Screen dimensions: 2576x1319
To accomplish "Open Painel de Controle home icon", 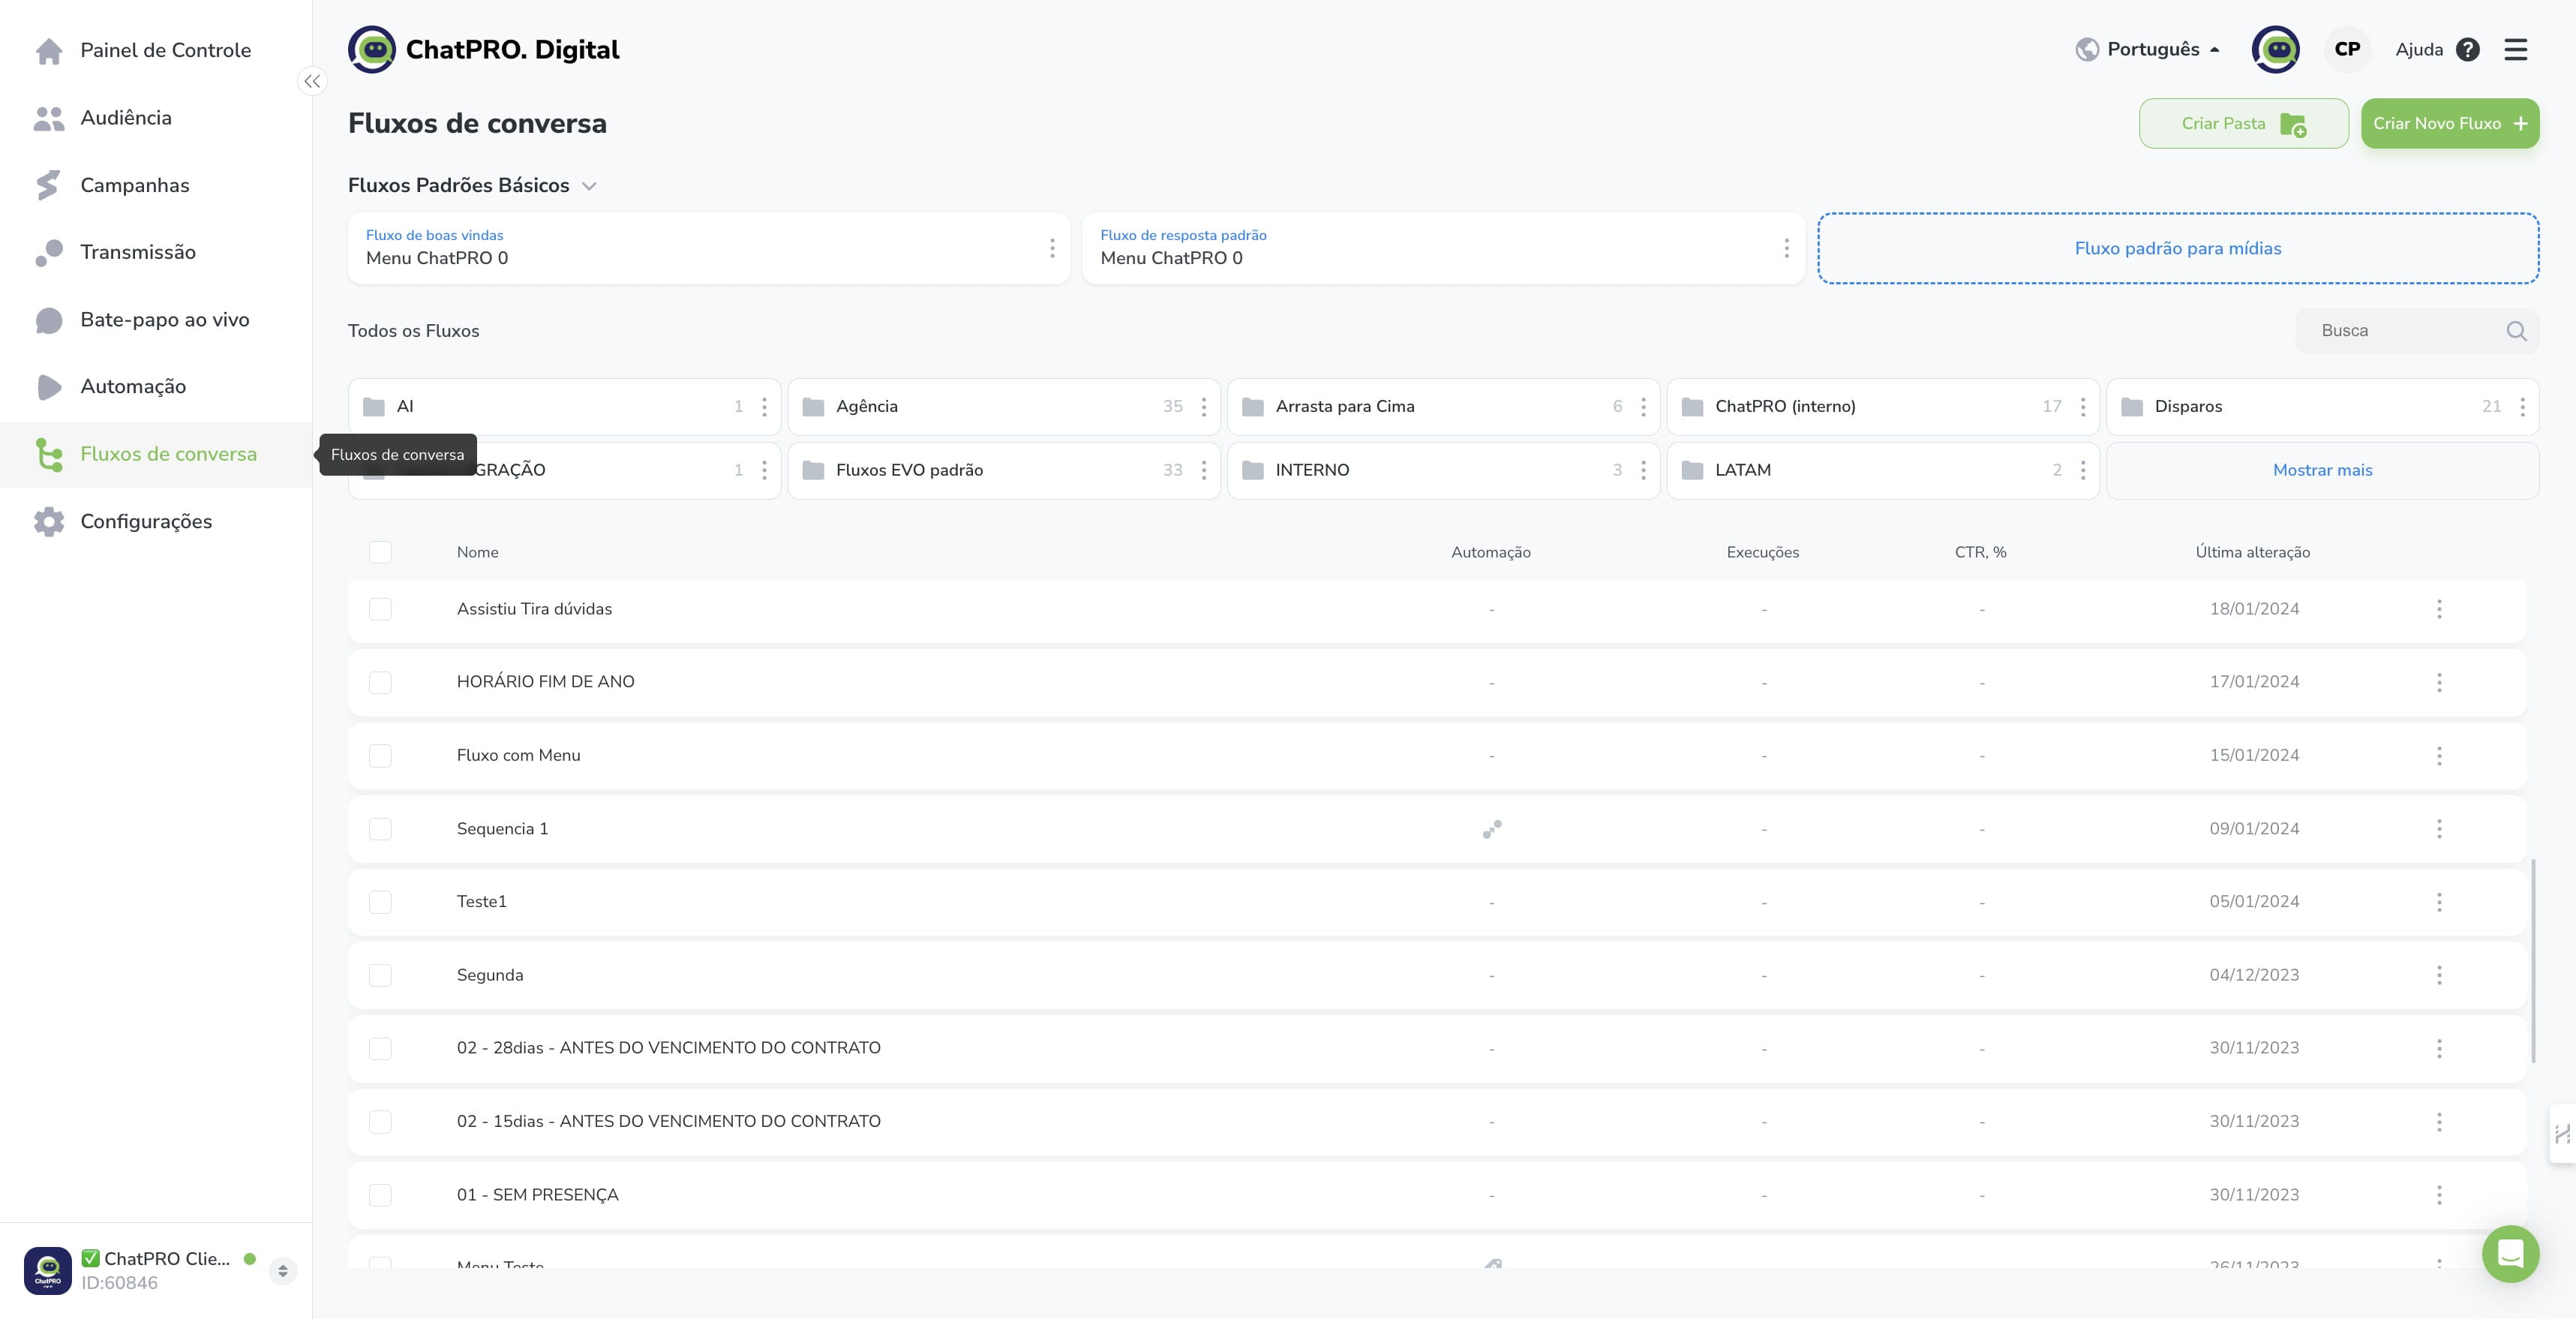I will pos(48,51).
